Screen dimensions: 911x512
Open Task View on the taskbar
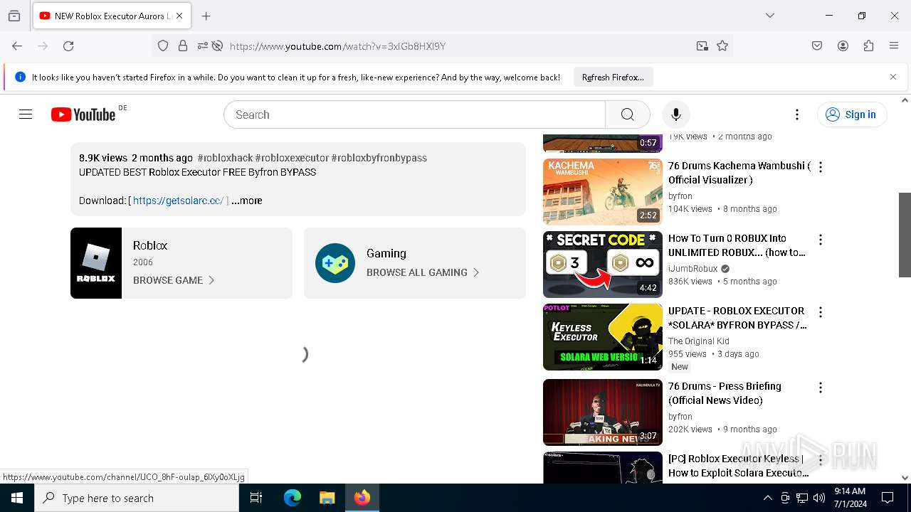(x=256, y=498)
